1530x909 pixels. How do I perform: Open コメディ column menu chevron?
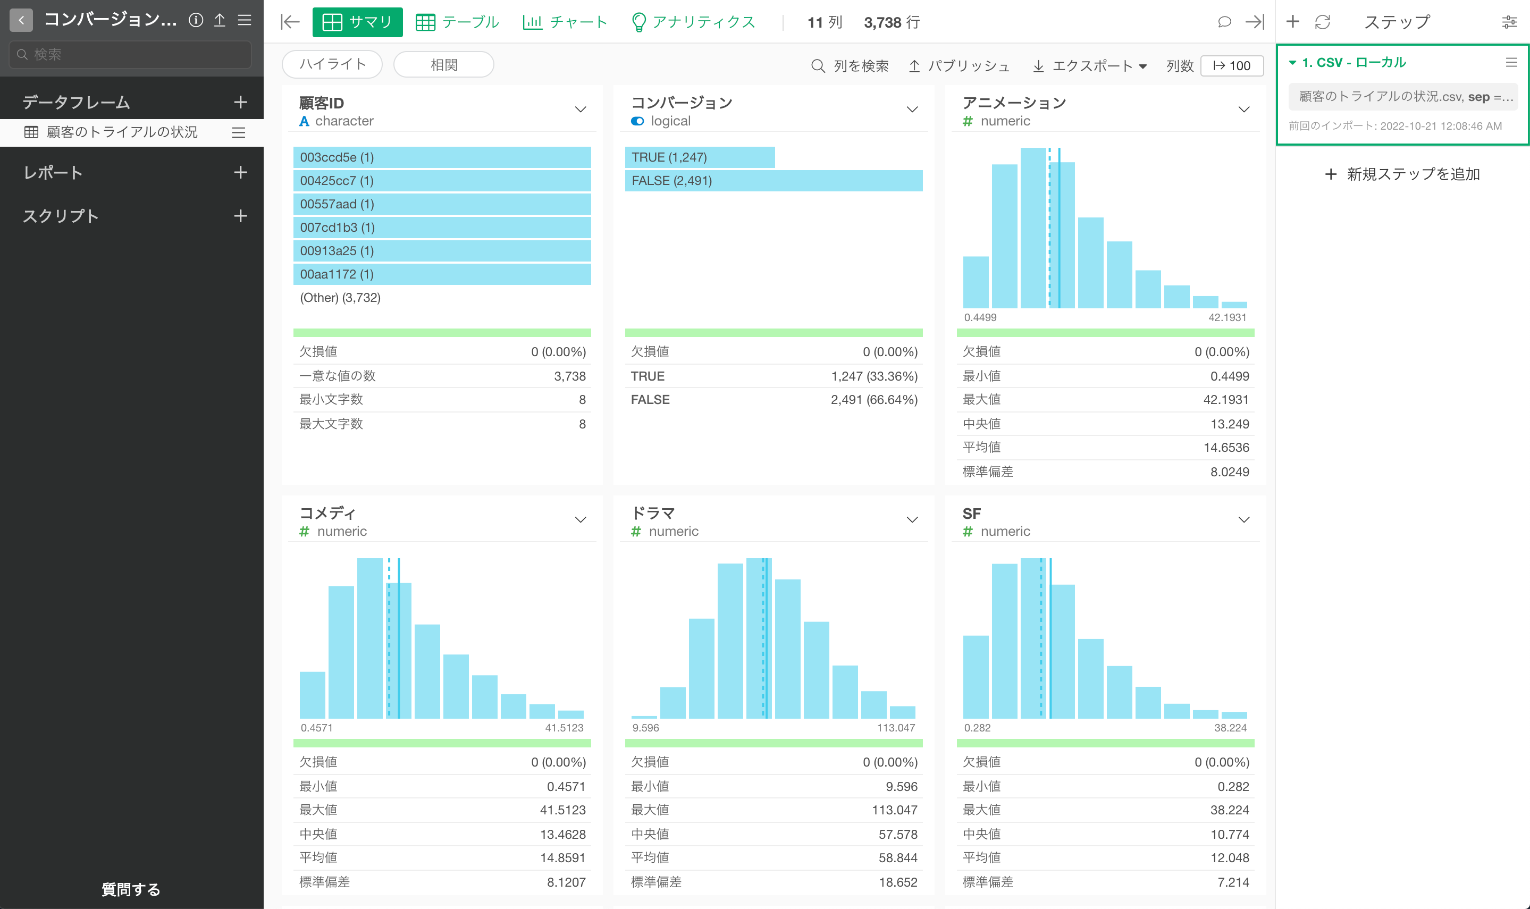(580, 519)
